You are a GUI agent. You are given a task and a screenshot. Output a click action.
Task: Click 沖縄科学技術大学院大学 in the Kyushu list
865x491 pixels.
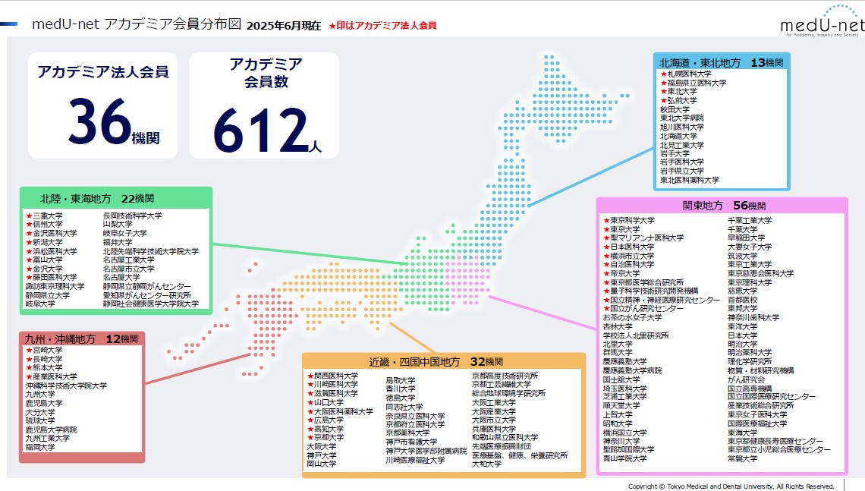pos(66,386)
